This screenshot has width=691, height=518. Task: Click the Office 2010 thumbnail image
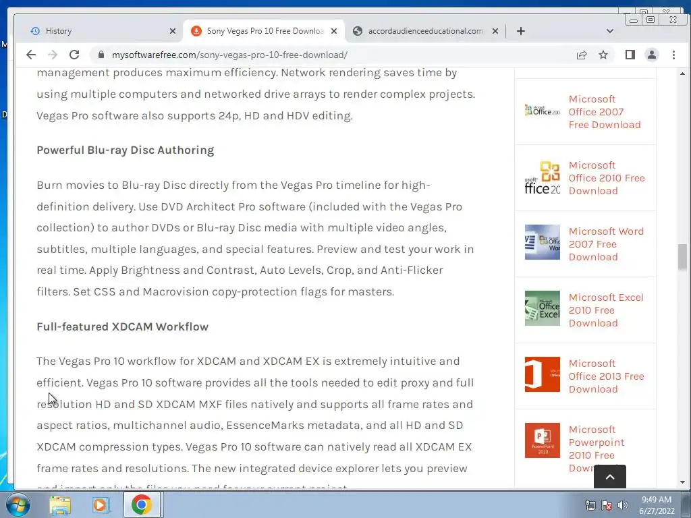pyautogui.click(x=543, y=176)
